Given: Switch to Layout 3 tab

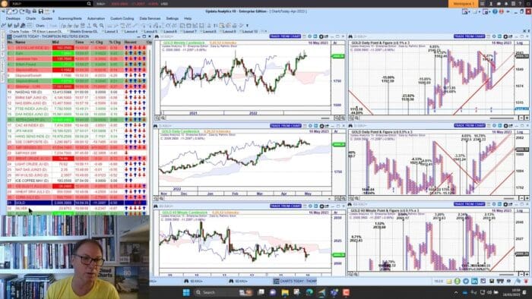Looking at the screenshot, I should [x=111, y=31].
